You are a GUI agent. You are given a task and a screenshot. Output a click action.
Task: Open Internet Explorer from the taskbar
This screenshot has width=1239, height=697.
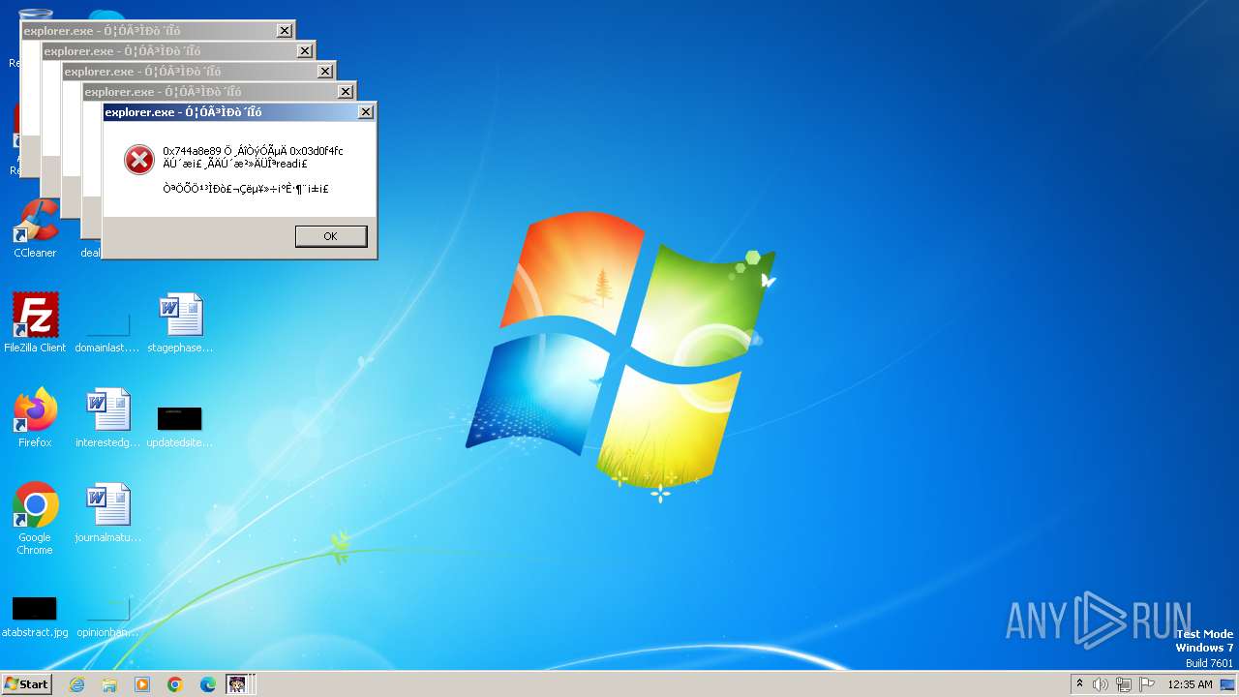76,684
